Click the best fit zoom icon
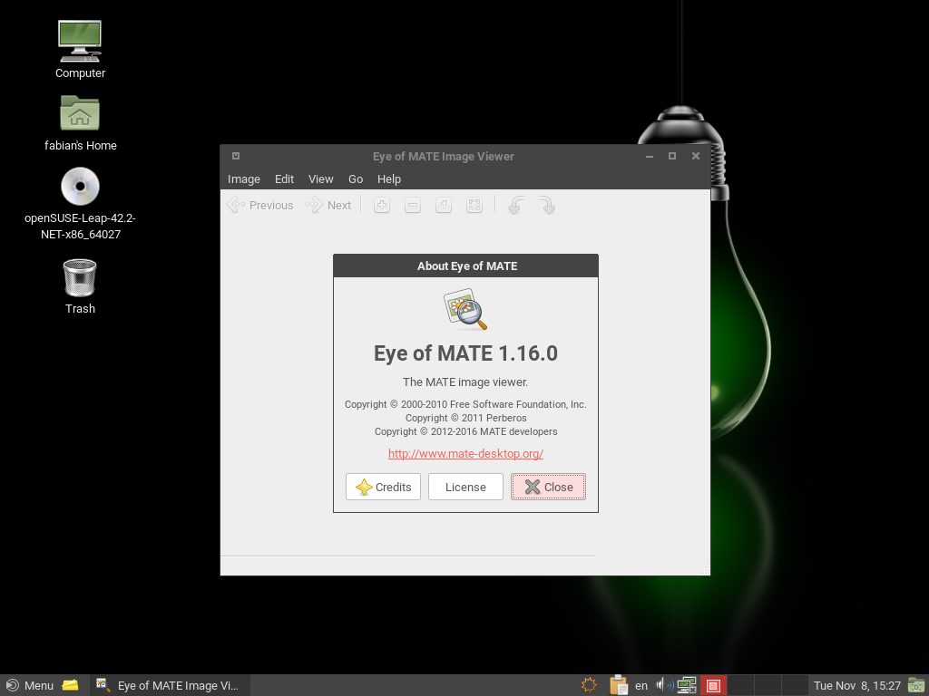Viewport: 929px width, 696px height. [x=474, y=206]
